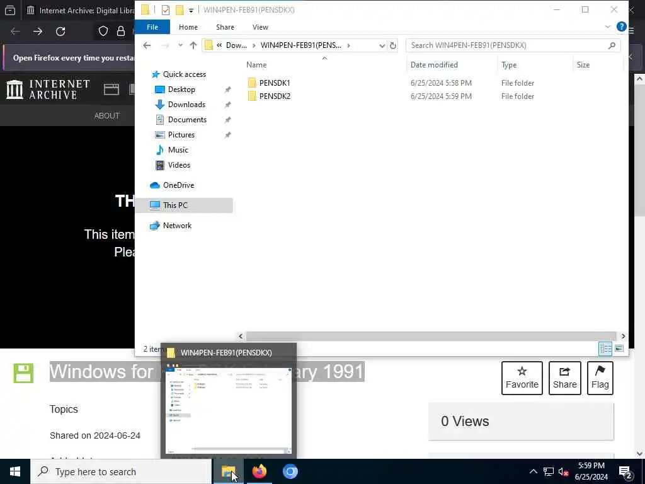Open Firefox from the taskbar
The height and width of the screenshot is (484, 645).
(x=259, y=471)
